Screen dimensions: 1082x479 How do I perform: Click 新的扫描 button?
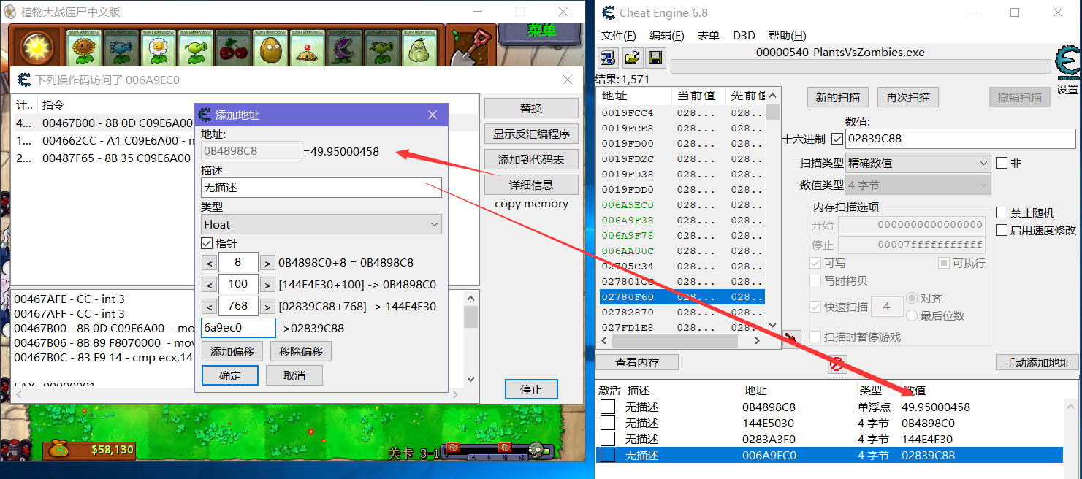tap(837, 98)
